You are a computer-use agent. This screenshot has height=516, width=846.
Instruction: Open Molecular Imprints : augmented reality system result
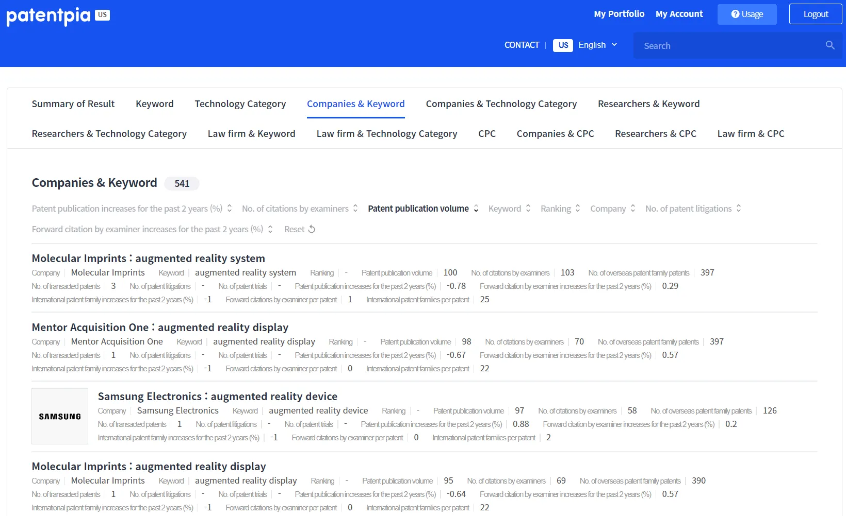pos(149,259)
